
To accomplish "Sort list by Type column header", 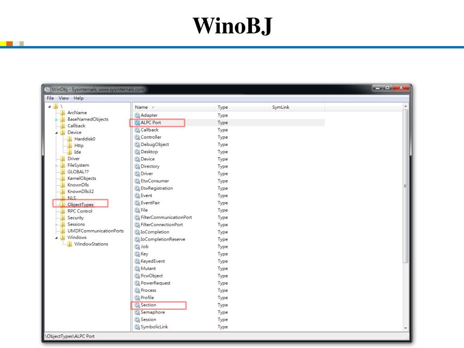I will [242, 107].
